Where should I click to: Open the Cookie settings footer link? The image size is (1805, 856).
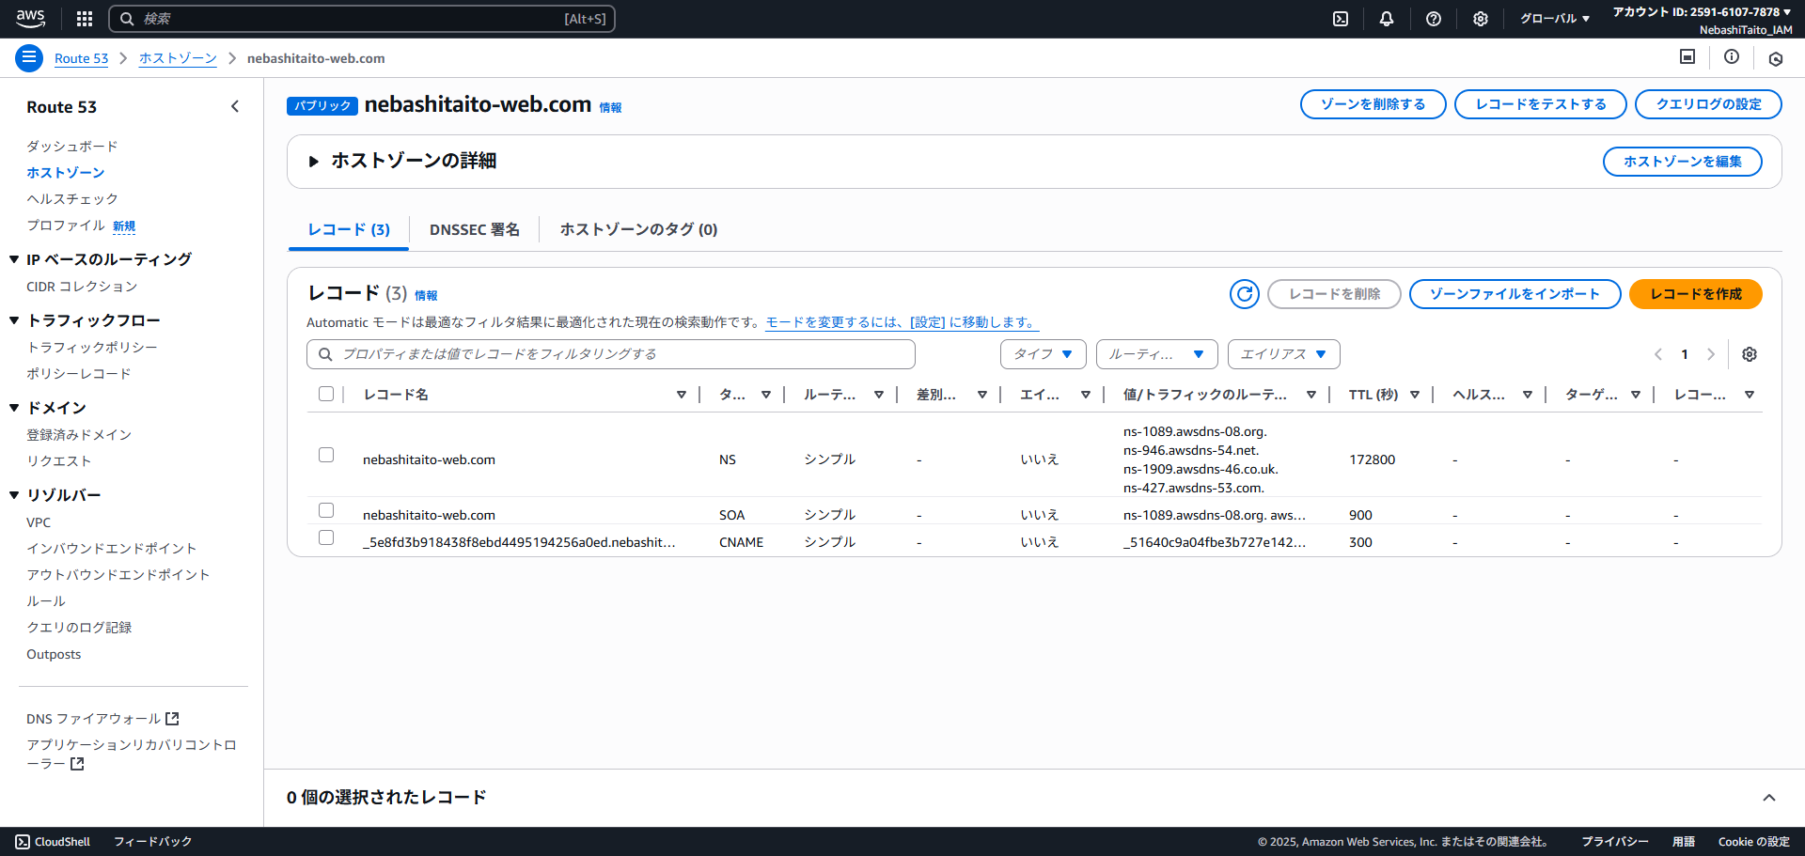click(x=1754, y=842)
